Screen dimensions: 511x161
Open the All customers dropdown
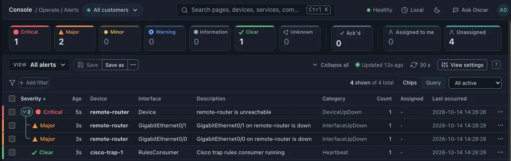(x=113, y=10)
